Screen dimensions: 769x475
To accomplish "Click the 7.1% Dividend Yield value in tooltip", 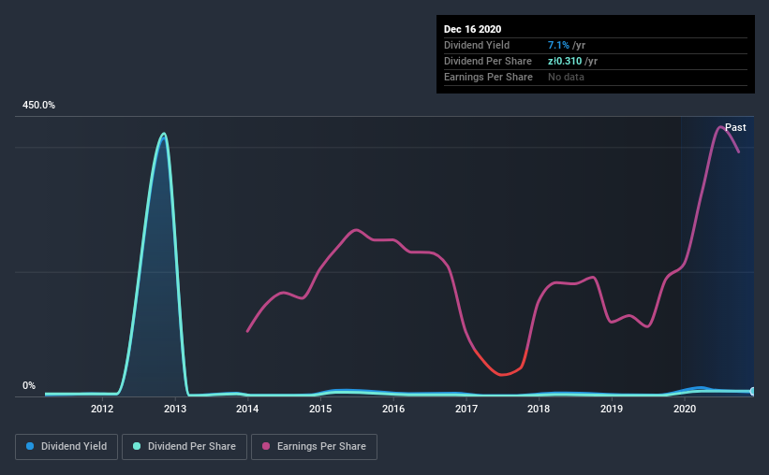I will click(x=558, y=45).
